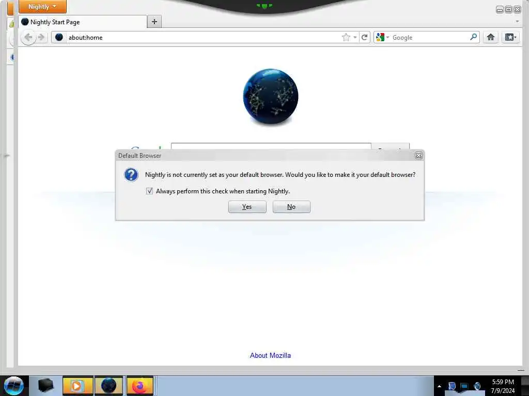Bookmark this page with the star icon
529x396 pixels.
tap(346, 37)
